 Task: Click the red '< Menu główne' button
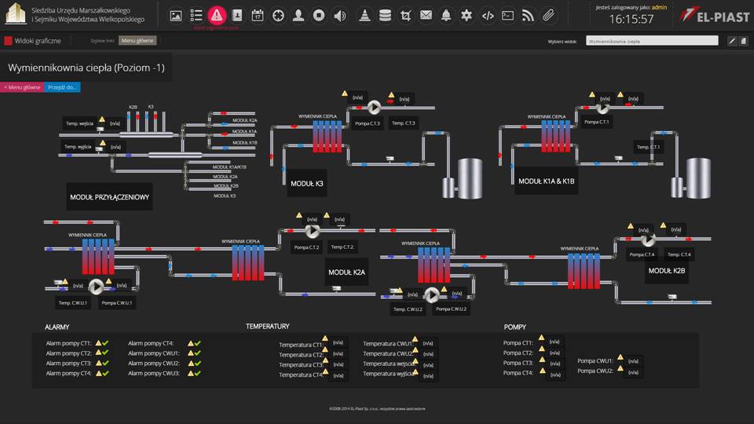[22, 87]
